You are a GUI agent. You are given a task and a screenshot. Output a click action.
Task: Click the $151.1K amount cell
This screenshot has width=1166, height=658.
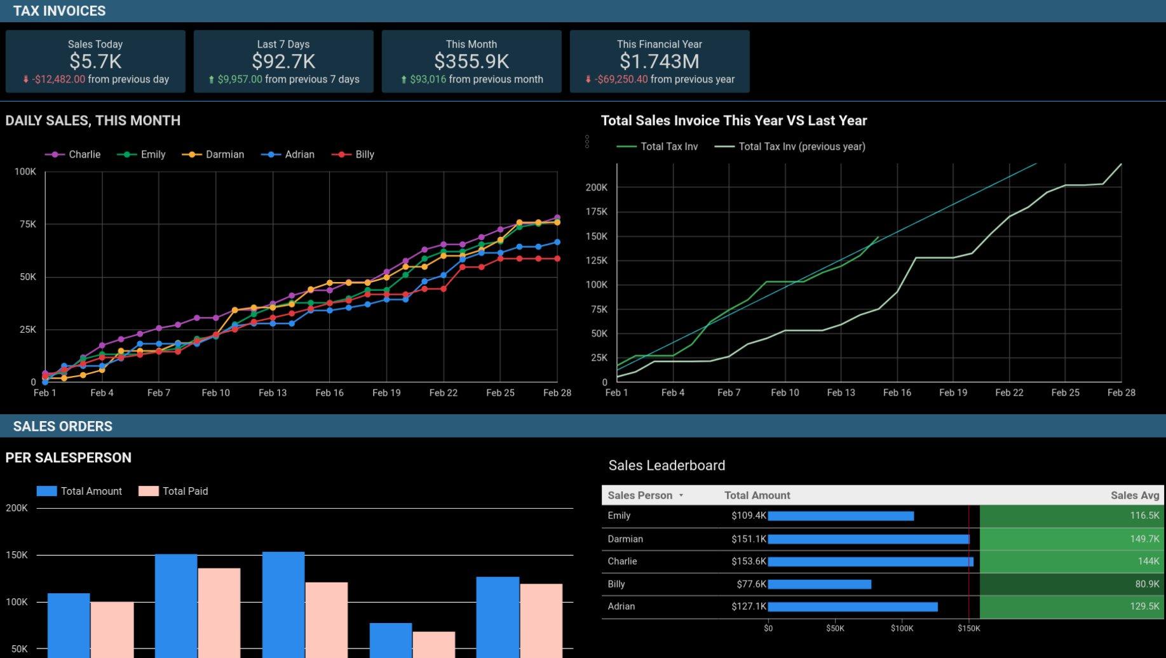[749, 539]
